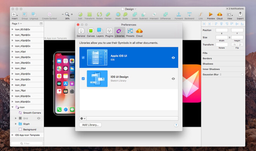The image size is (256, 151).
Task: Open the libraries gear action menu
Action: (83, 118)
